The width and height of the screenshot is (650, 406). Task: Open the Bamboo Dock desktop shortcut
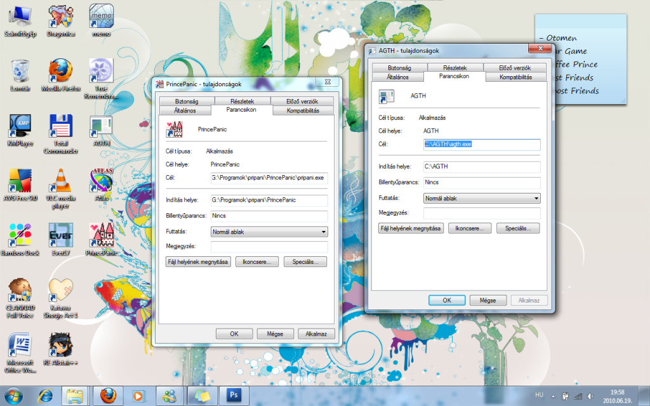click(20, 237)
